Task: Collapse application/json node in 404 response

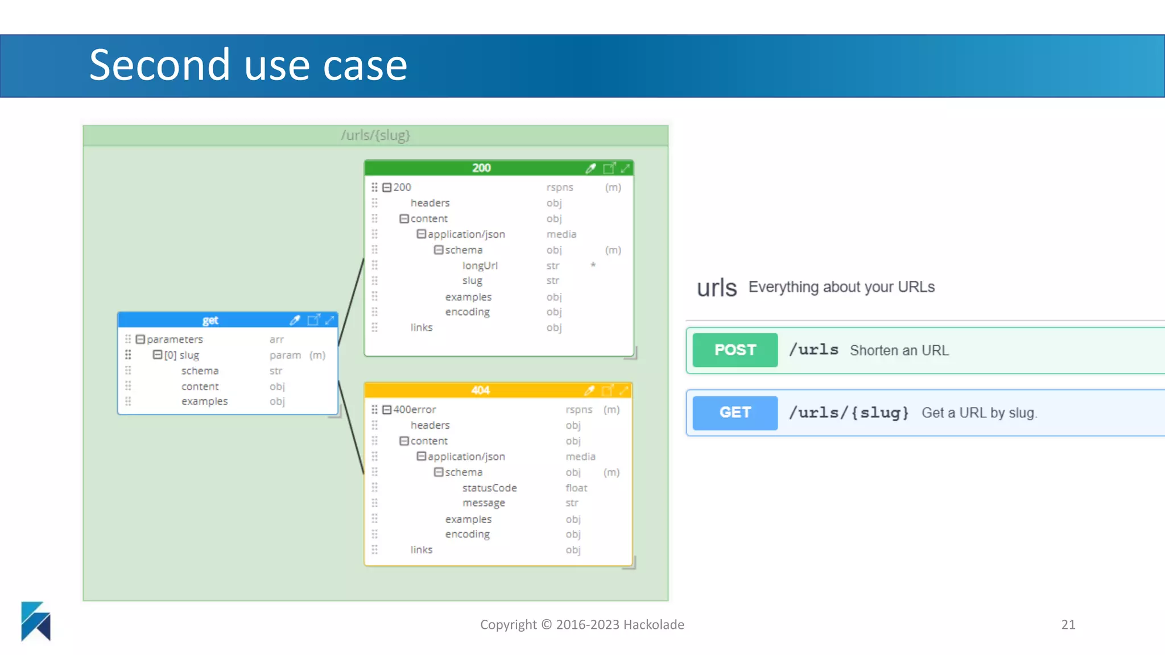Action: tap(422, 457)
